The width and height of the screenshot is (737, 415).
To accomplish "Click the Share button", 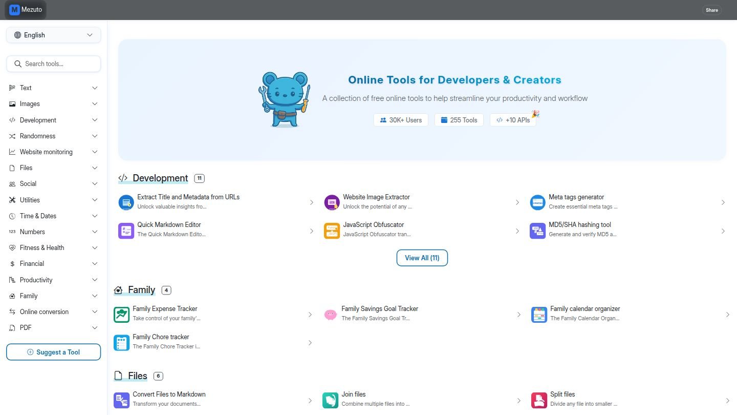I will [x=712, y=10].
